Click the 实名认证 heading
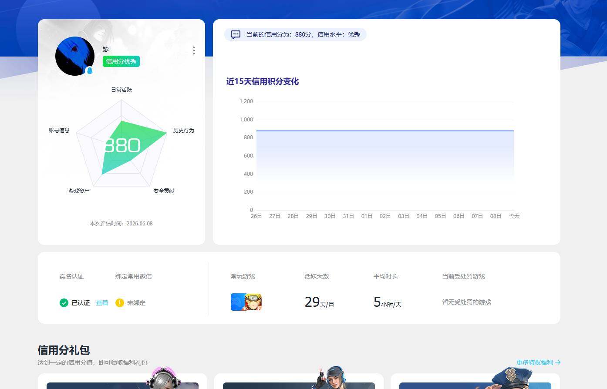607x389 pixels. click(x=72, y=276)
